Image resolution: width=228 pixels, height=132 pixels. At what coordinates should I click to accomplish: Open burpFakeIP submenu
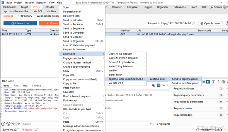125,75
